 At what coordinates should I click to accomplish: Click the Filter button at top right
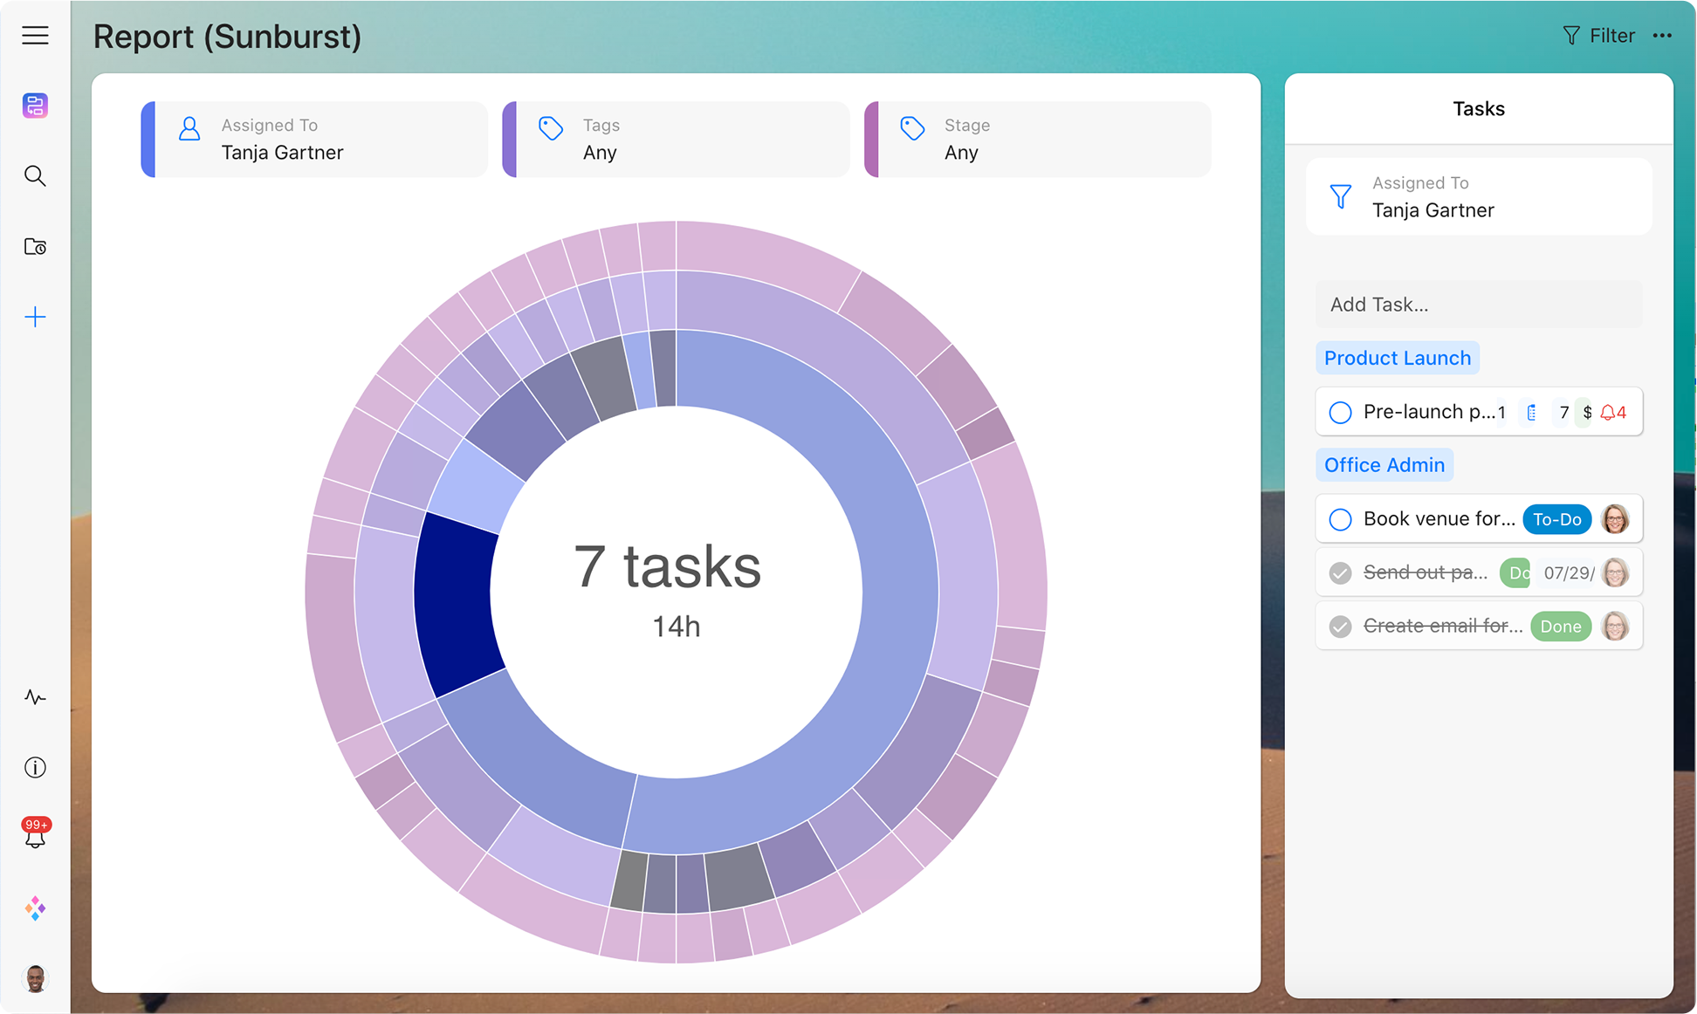click(x=1598, y=36)
